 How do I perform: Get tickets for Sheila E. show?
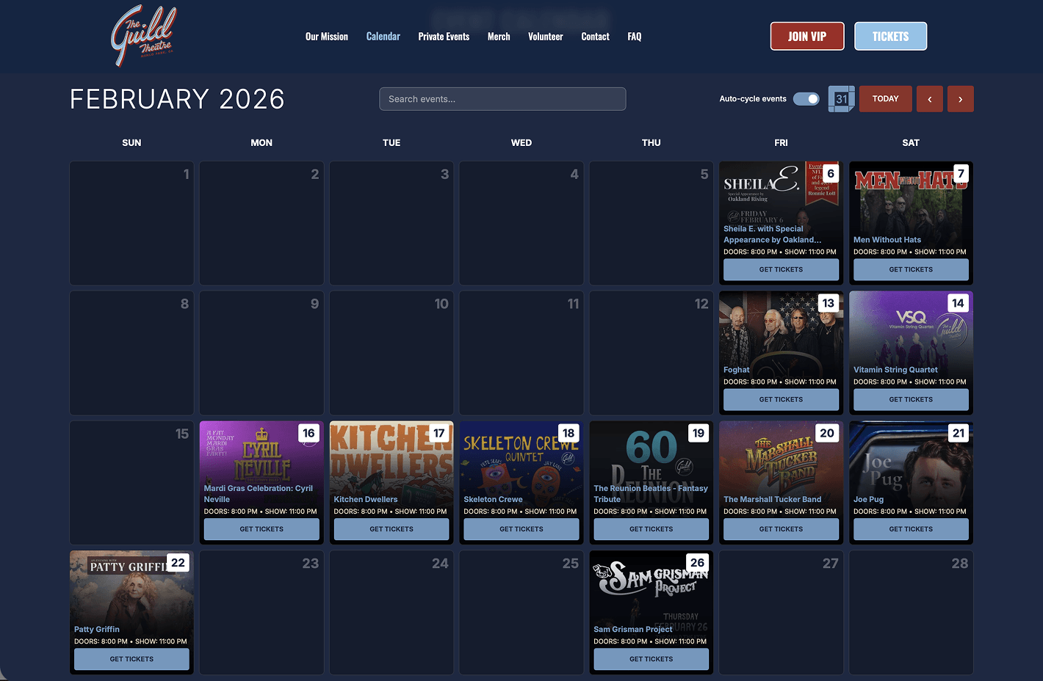pyautogui.click(x=781, y=269)
